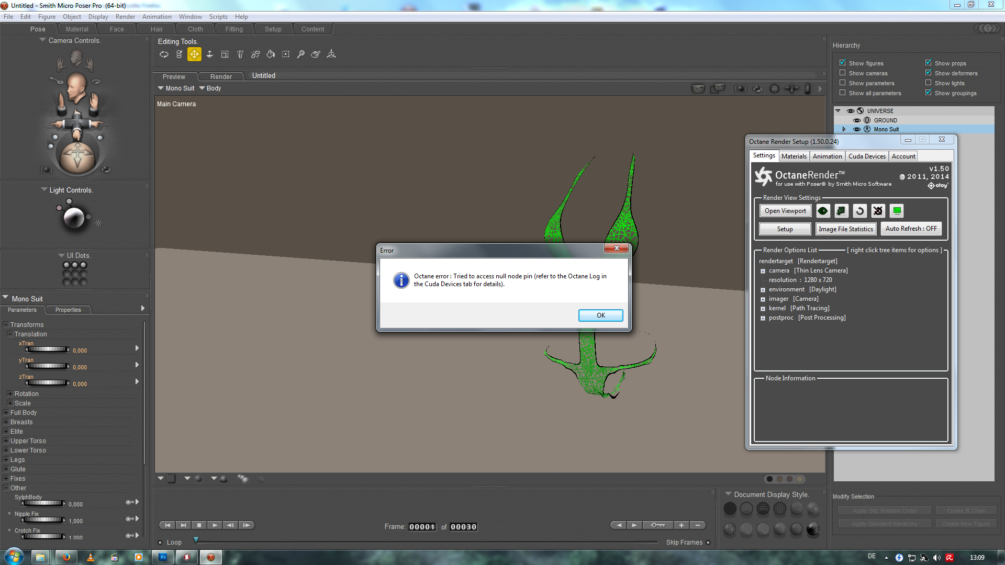Click OK in the Error dialog
The image size is (1005, 565).
[x=600, y=315]
